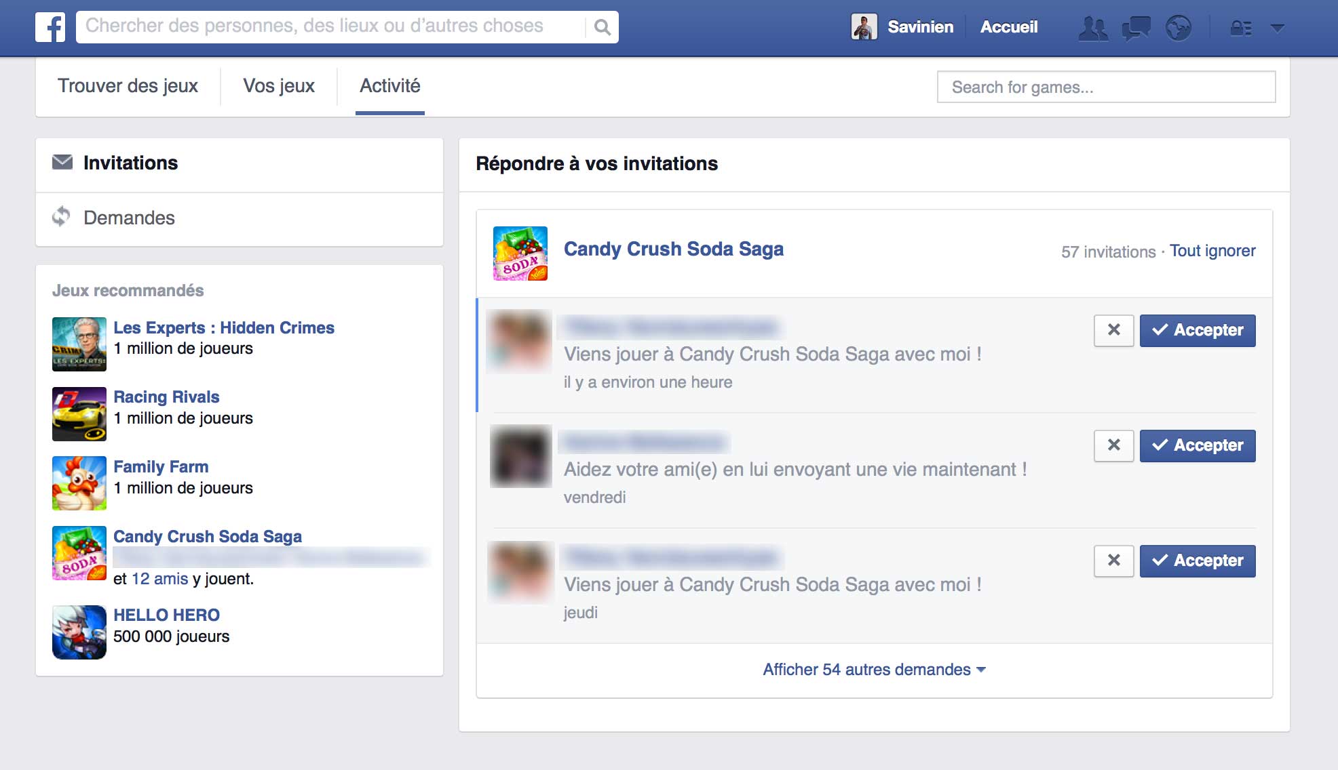The image size is (1338, 770).
Task: Click the Demandes refresh icon
Action: click(x=61, y=217)
